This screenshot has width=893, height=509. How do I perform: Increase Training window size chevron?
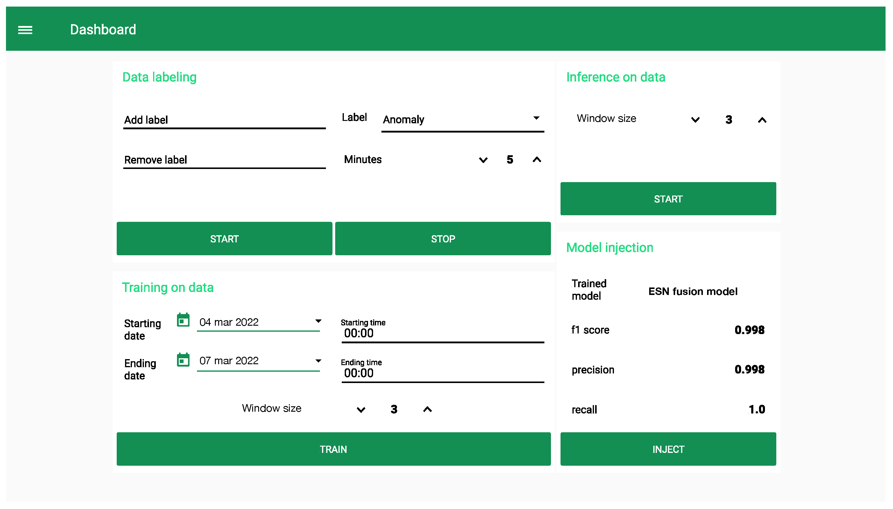pyautogui.click(x=427, y=409)
